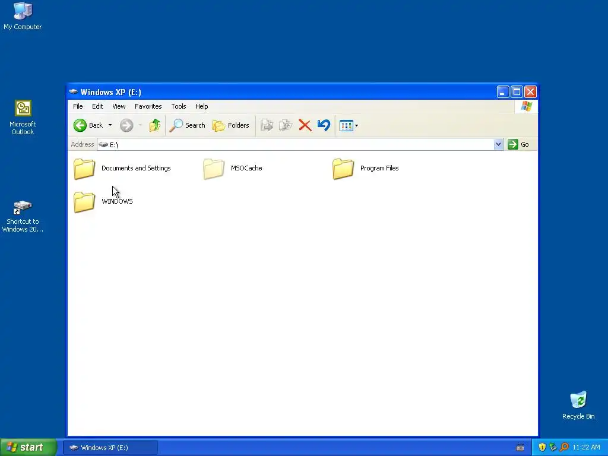This screenshot has height=456, width=608.
Task: Open the Tools menu
Action: coord(179,106)
